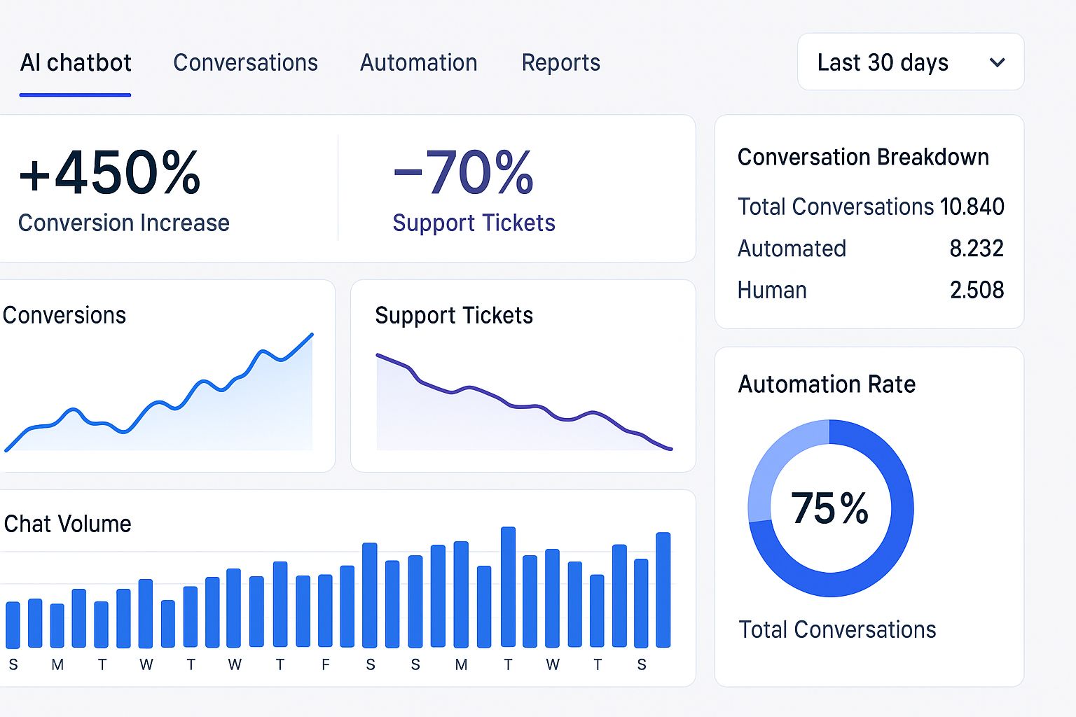Select the Total Conversations 10.840 row
Image resolution: width=1076 pixels, height=717 pixels.
point(870,207)
